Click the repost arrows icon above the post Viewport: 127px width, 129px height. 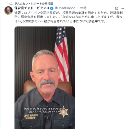point(11,4)
